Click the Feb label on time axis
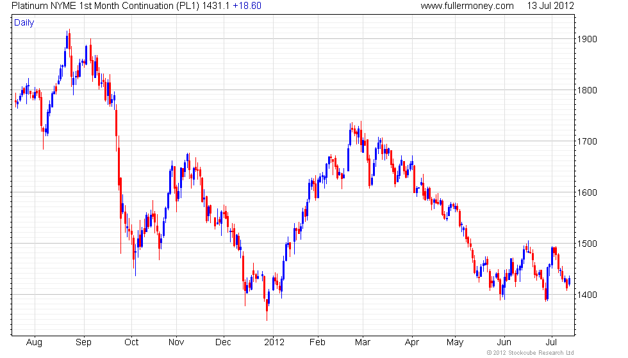Screen dimensions: 628x358 point(317,343)
